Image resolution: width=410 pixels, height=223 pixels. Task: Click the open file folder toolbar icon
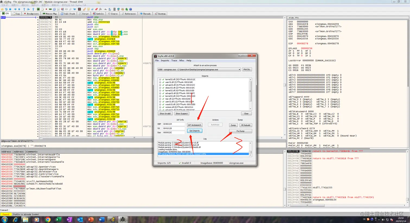[x=2, y=9]
